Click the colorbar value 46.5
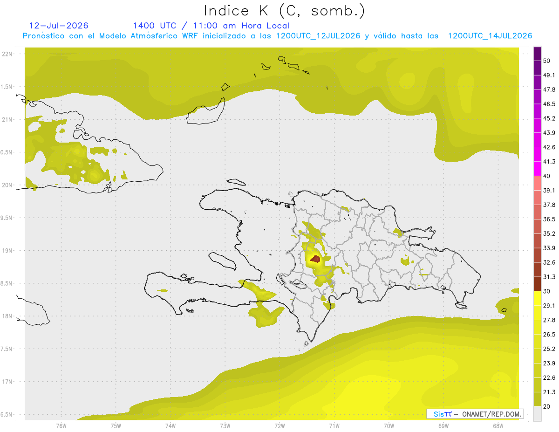The image size is (559, 432). click(x=549, y=104)
